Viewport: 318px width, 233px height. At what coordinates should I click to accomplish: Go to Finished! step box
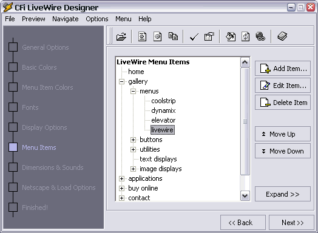[13, 208]
